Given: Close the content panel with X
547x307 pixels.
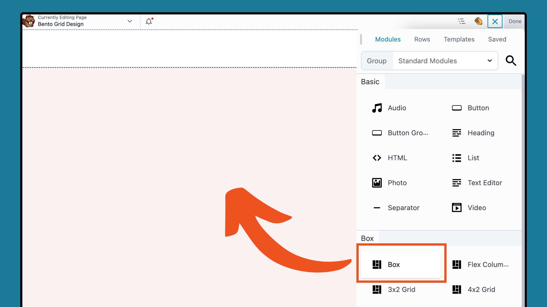Looking at the screenshot, I should (x=495, y=21).
